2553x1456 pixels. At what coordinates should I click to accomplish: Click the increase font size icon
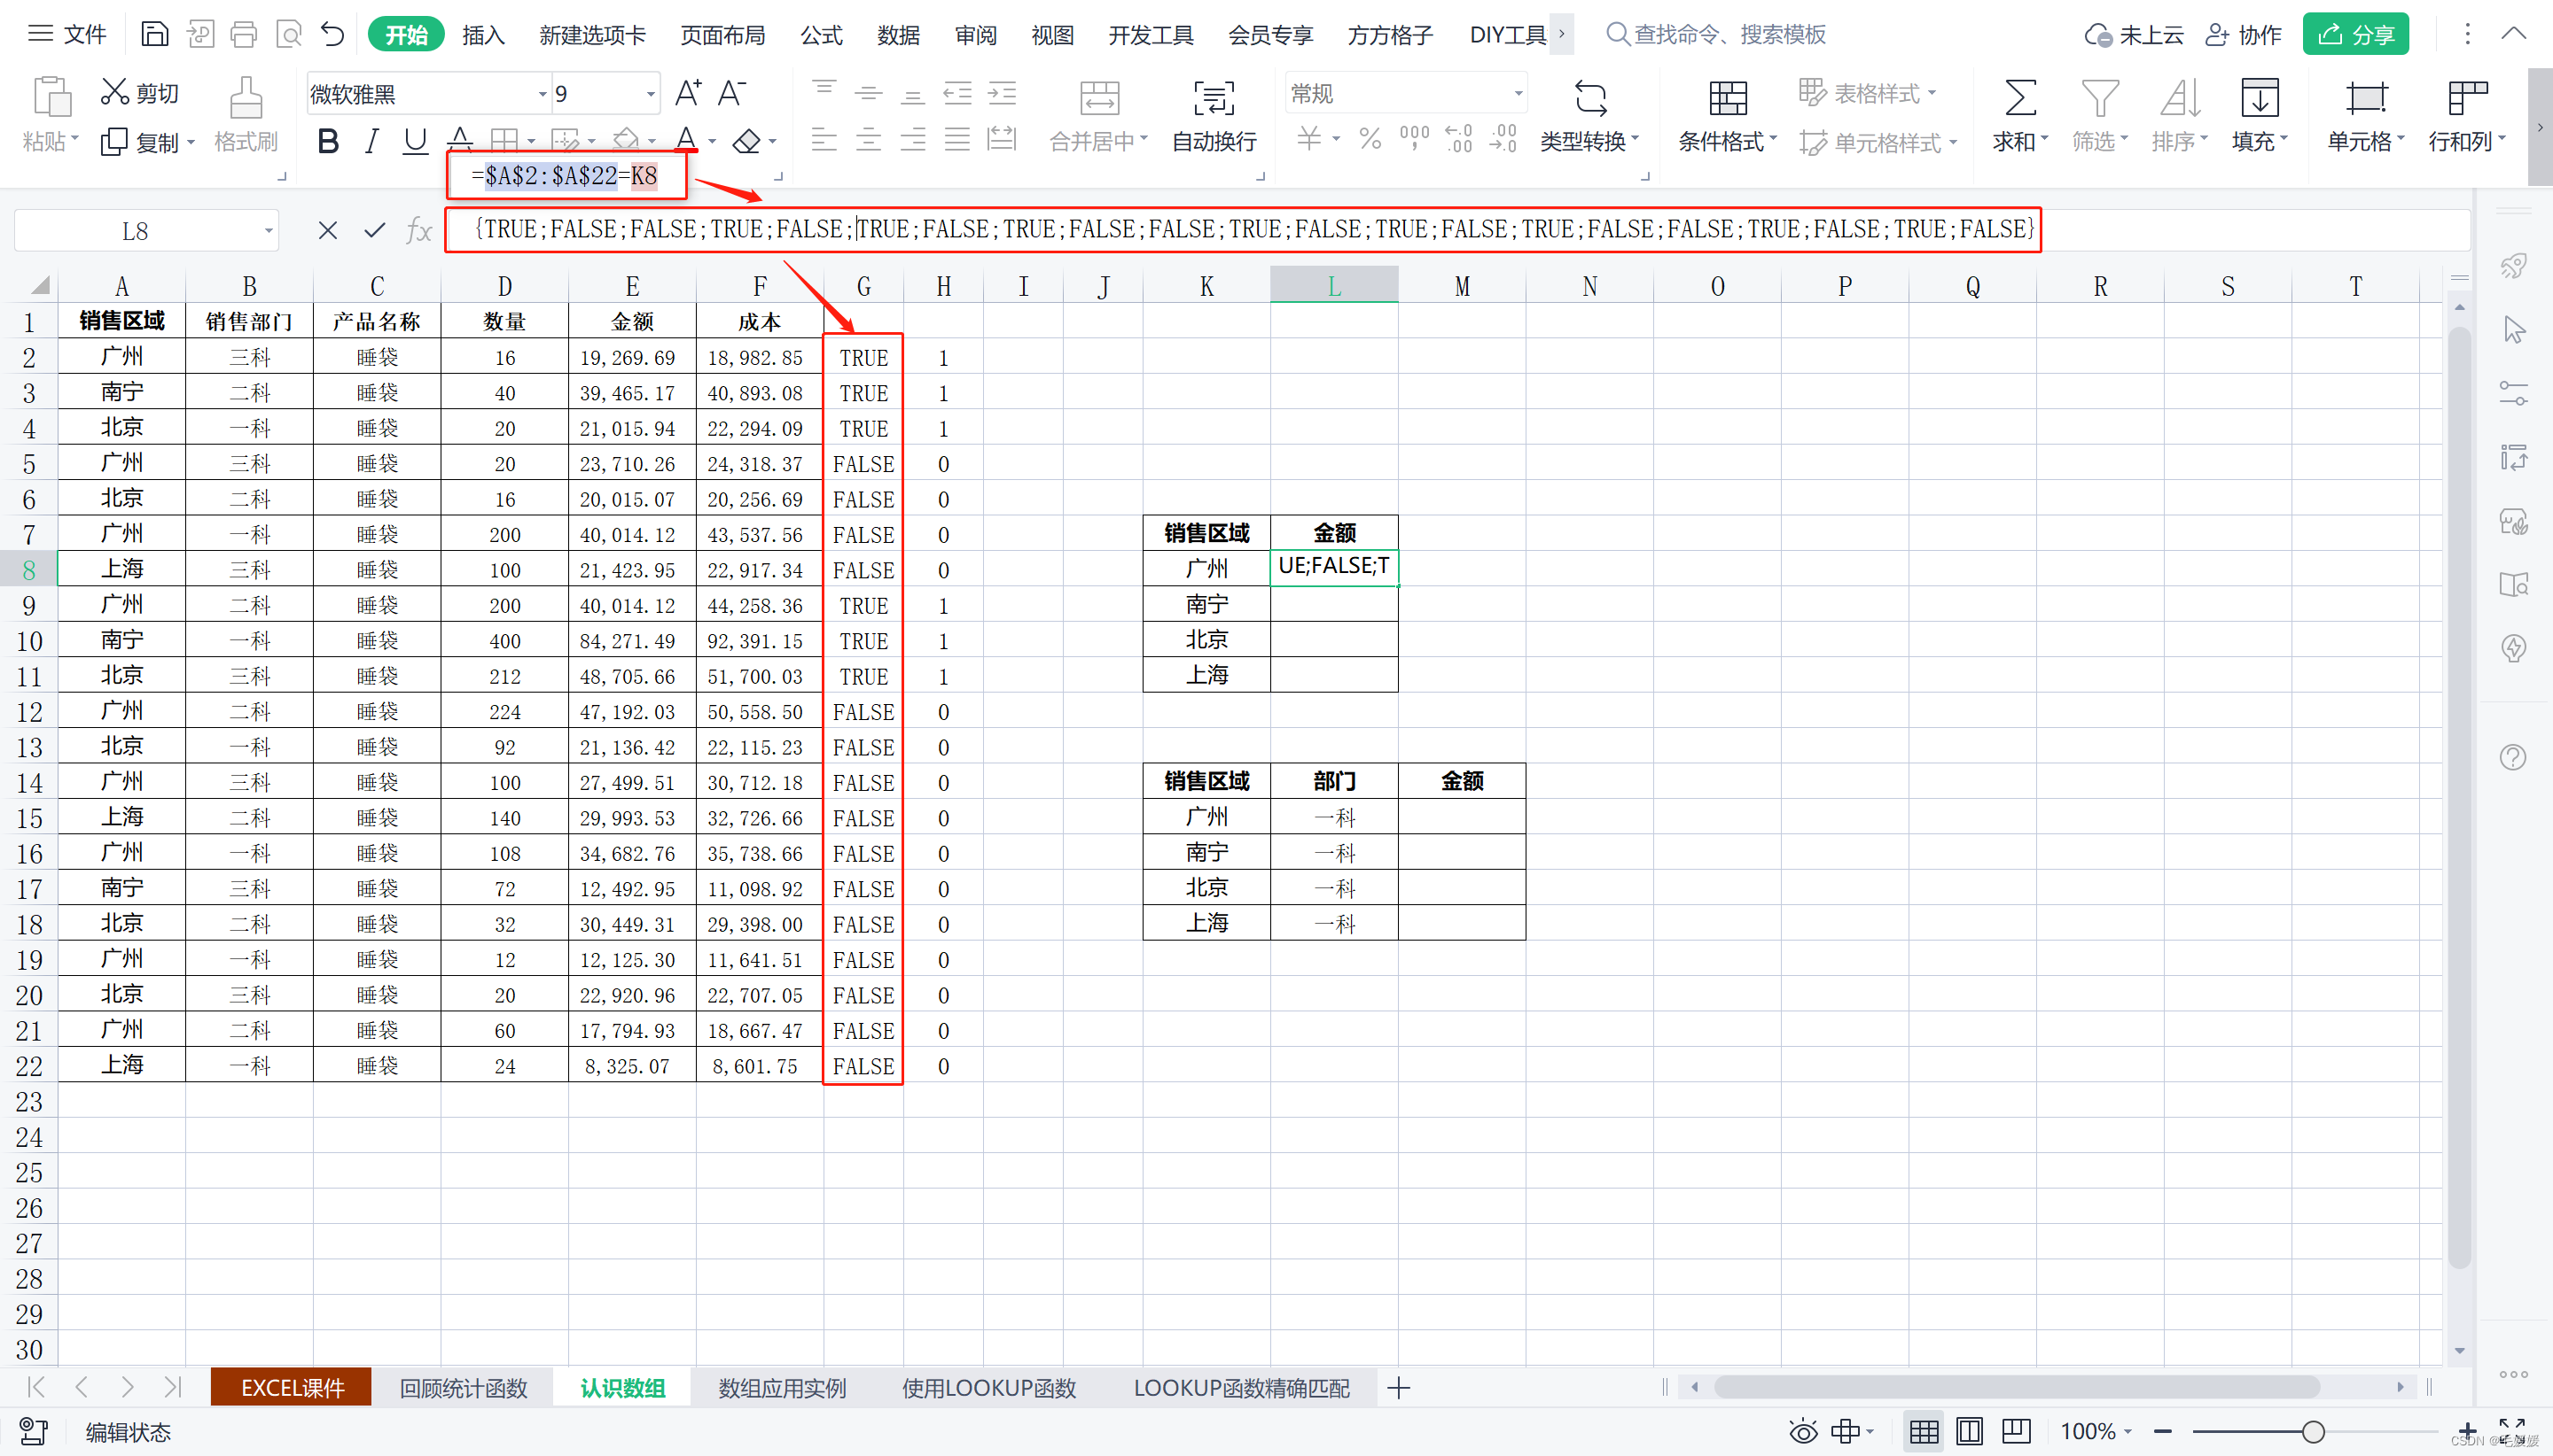click(688, 94)
